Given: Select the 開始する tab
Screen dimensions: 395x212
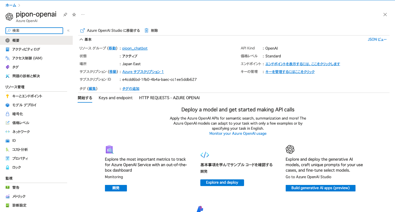Looking at the screenshot, I should point(85,98).
